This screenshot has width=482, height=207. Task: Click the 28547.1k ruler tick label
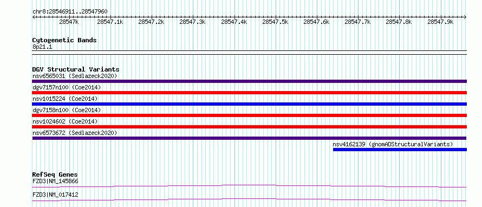[x=110, y=22]
